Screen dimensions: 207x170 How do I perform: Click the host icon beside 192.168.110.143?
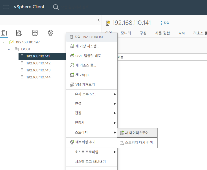[x=22, y=70]
